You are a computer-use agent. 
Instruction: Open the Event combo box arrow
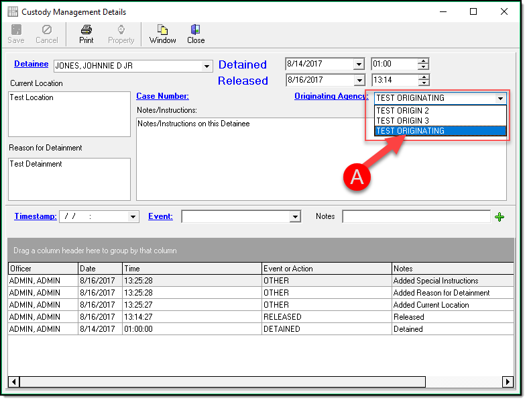(295, 216)
